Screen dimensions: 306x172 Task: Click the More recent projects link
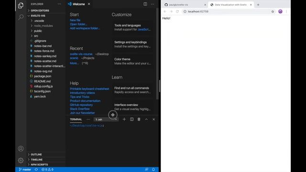pos(75,63)
